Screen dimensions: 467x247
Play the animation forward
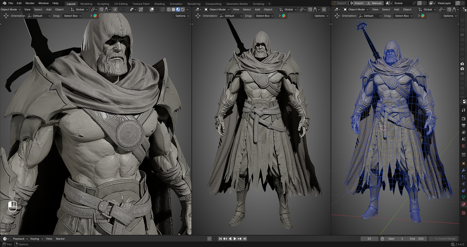[x=235, y=239]
